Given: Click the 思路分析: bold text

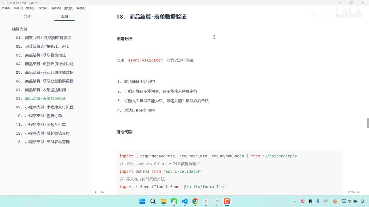Looking at the screenshot, I should click(x=125, y=39).
